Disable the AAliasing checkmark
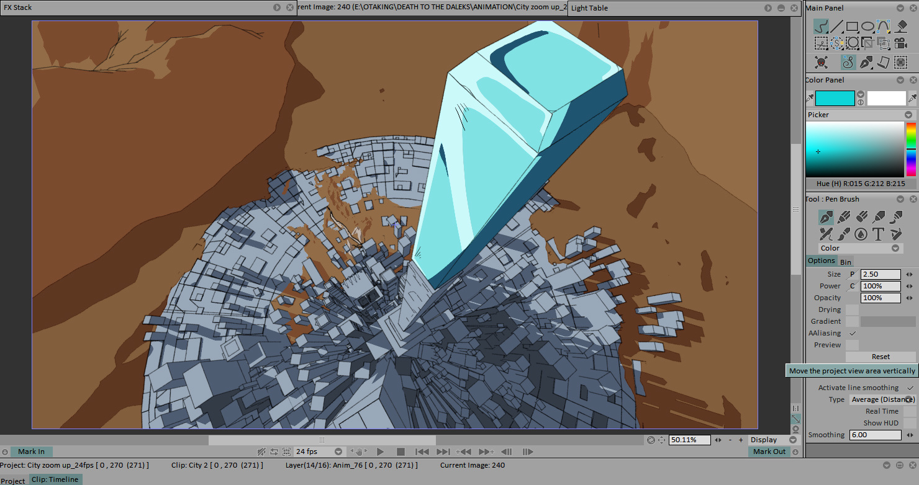This screenshot has width=919, height=485. click(x=853, y=333)
